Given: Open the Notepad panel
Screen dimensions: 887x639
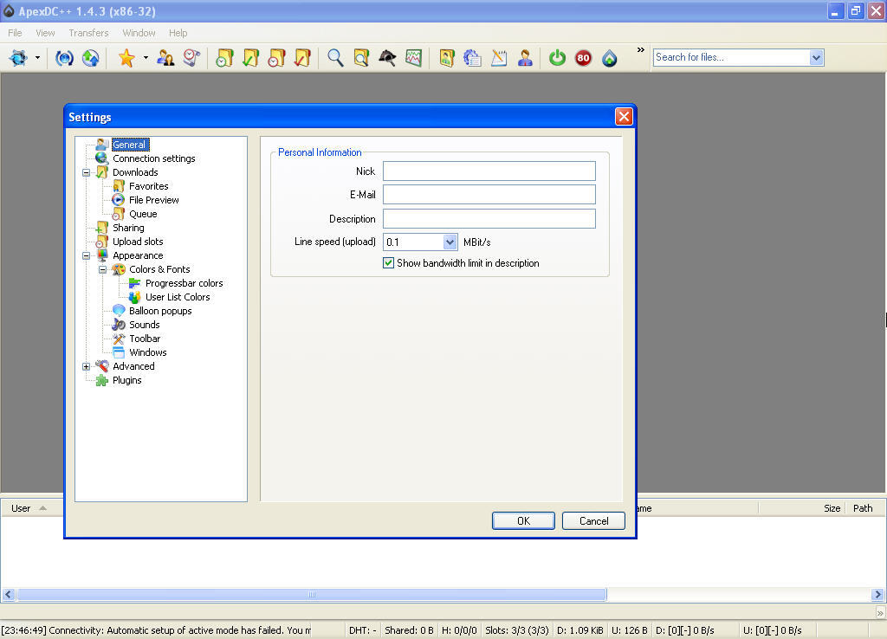Looking at the screenshot, I should 499,57.
